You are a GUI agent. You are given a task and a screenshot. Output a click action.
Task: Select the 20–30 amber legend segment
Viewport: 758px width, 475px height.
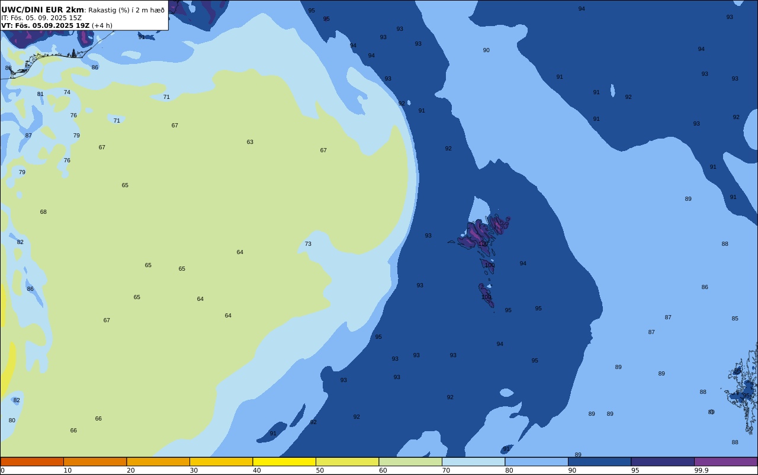158,461
